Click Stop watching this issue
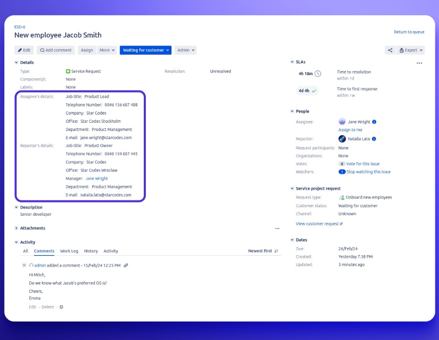Image resolution: width=439 pixels, height=340 pixels. point(368,172)
